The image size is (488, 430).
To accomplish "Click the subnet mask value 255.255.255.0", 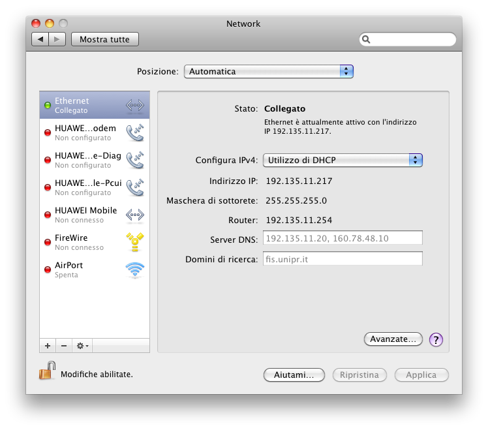I will click(296, 200).
